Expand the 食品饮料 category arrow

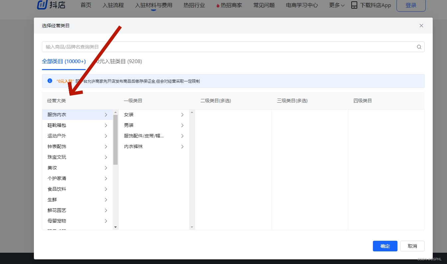(106, 189)
